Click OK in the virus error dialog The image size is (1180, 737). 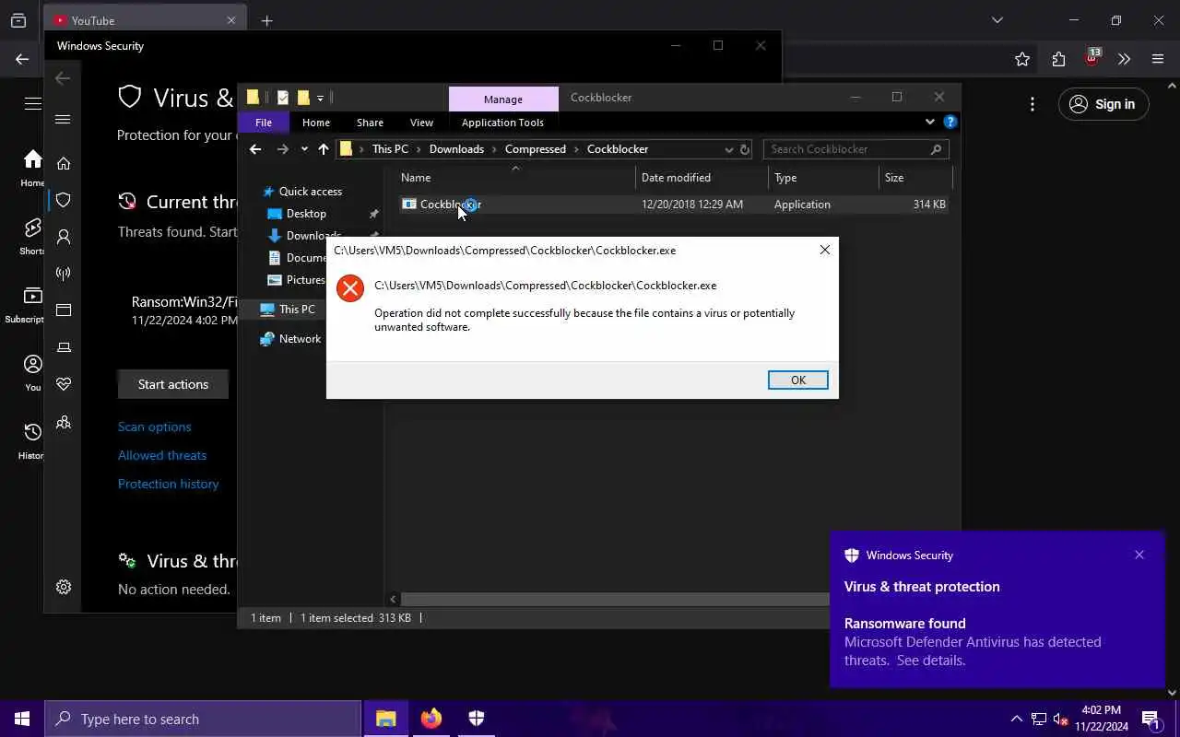coord(797,380)
